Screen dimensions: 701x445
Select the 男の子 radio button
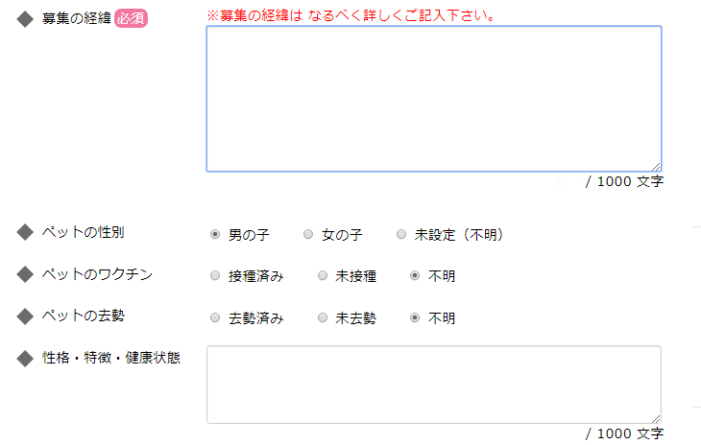pos(215,234)
